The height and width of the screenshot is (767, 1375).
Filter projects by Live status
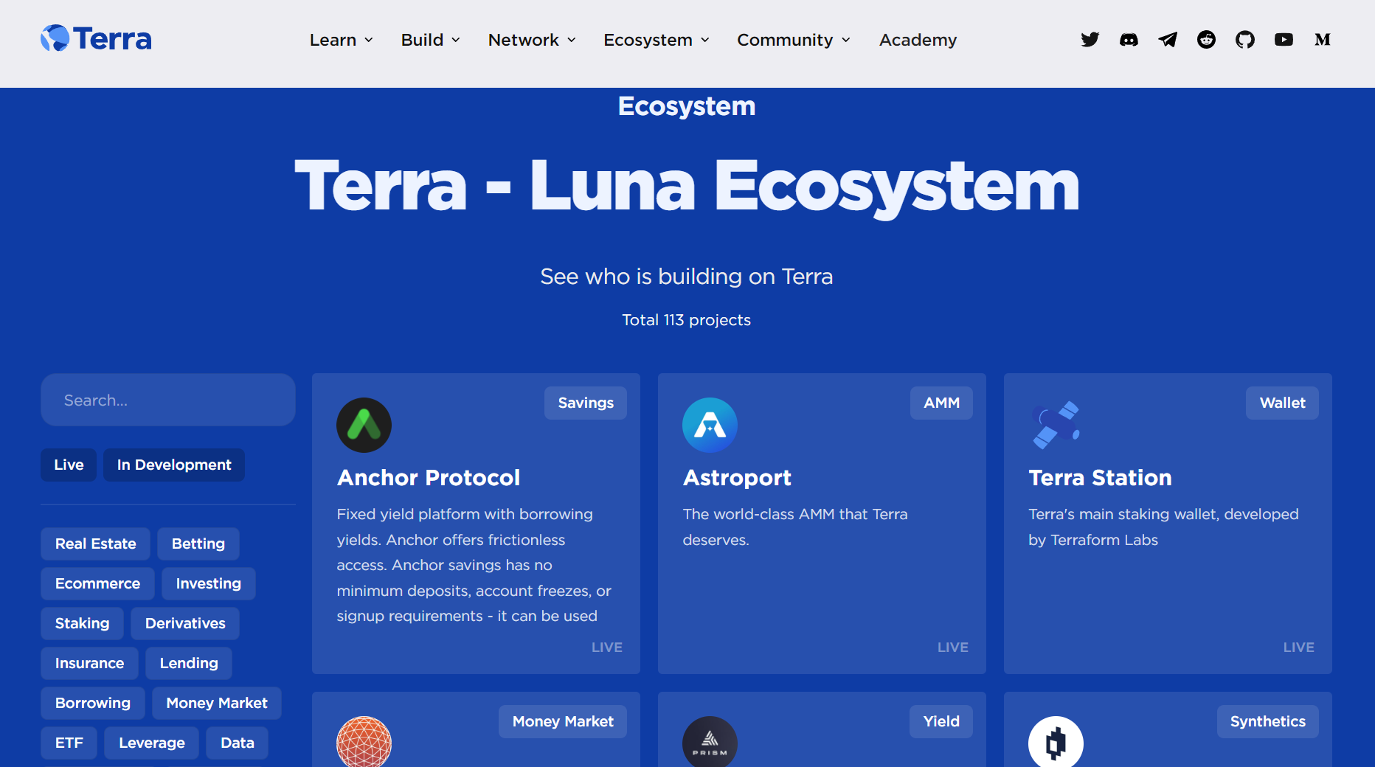coord(69,465)
